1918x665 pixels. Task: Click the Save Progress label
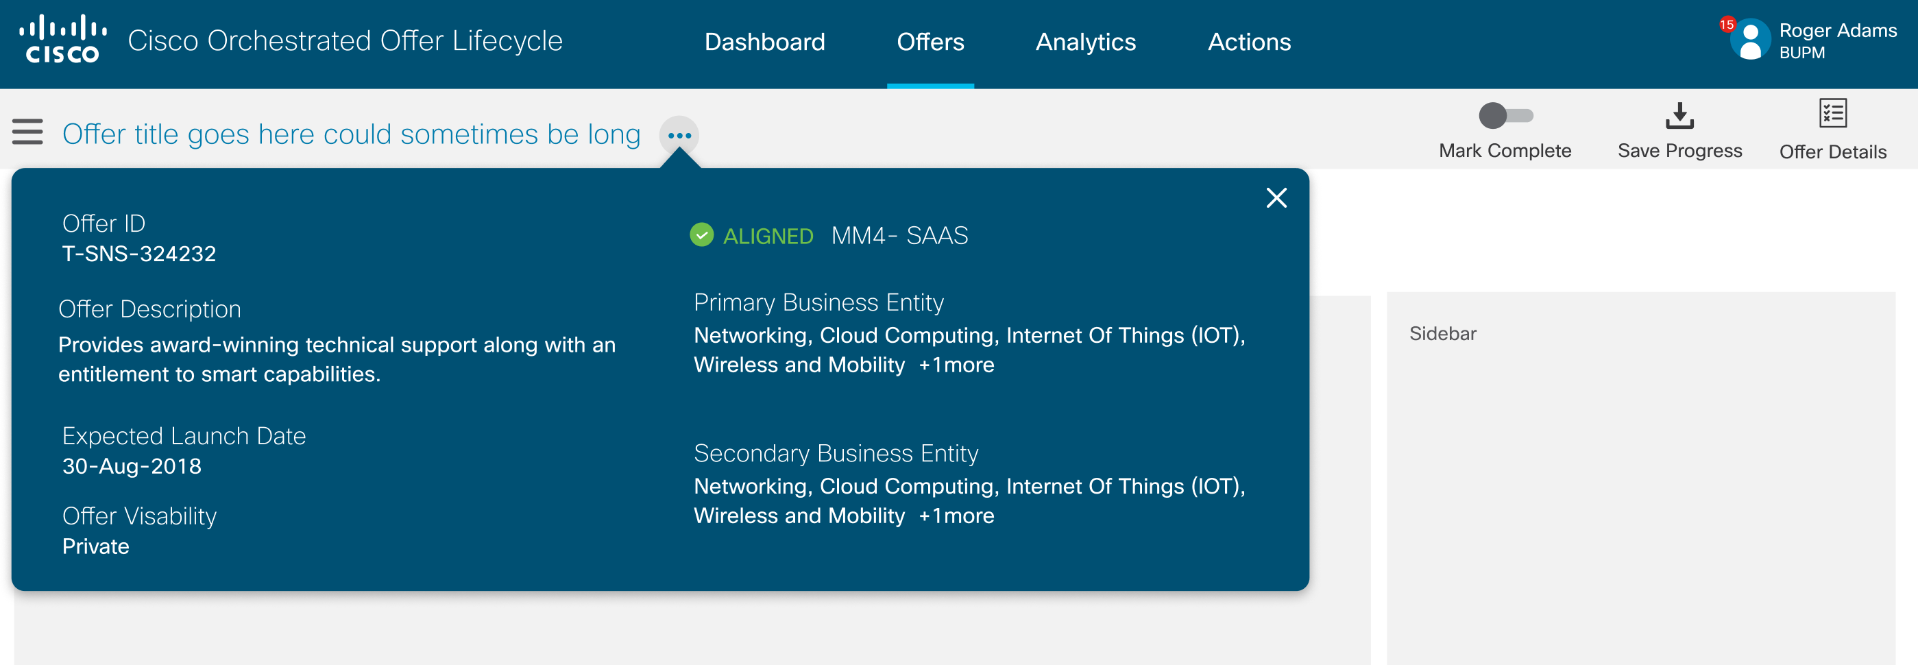pyautogui.click(x=1679, y=150)
